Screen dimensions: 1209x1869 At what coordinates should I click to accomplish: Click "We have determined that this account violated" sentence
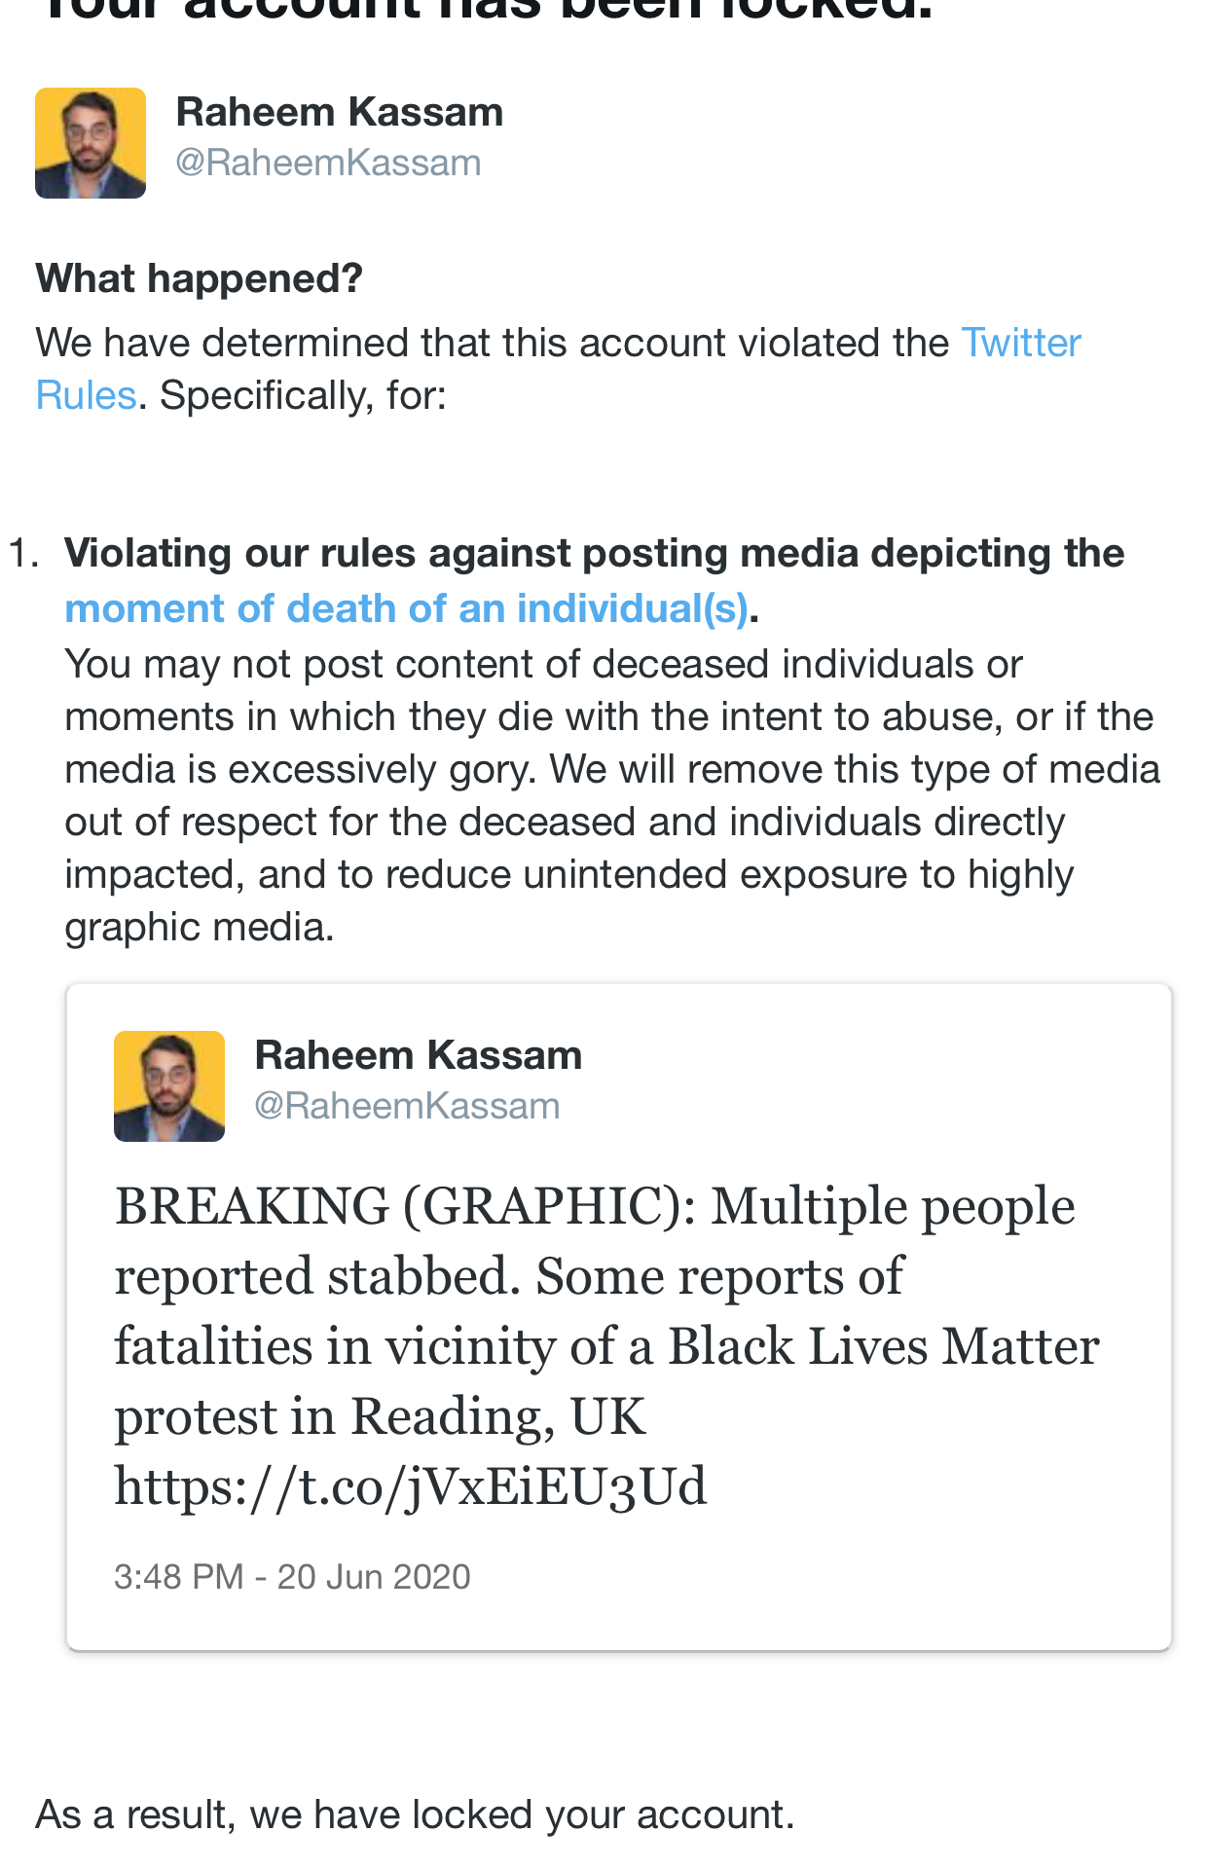click(x=492, y=343)
